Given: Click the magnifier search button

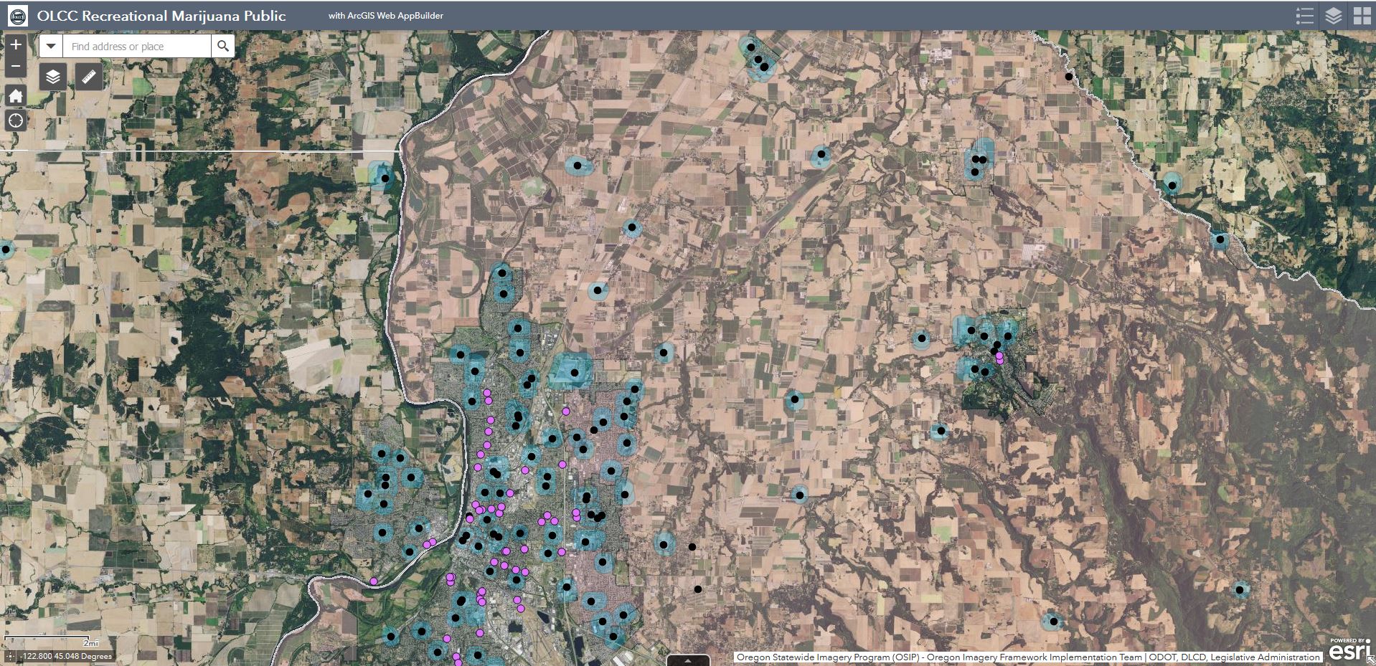Looking at the screenshot, I should coord(223,47).
